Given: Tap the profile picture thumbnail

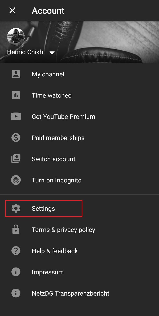Looking at the screenshot, I should [16, 37].
